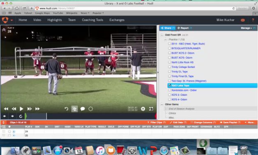This screenshot has height=155, width=258.
Task: Check the Trinity College Sorted checkbox
Action: point(169,67)
